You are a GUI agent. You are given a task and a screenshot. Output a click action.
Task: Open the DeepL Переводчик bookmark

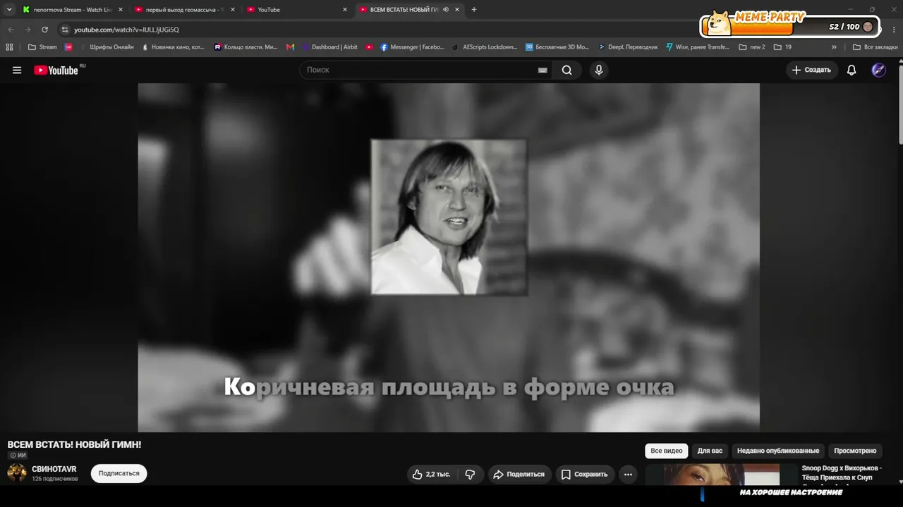(x=628, y=47)
